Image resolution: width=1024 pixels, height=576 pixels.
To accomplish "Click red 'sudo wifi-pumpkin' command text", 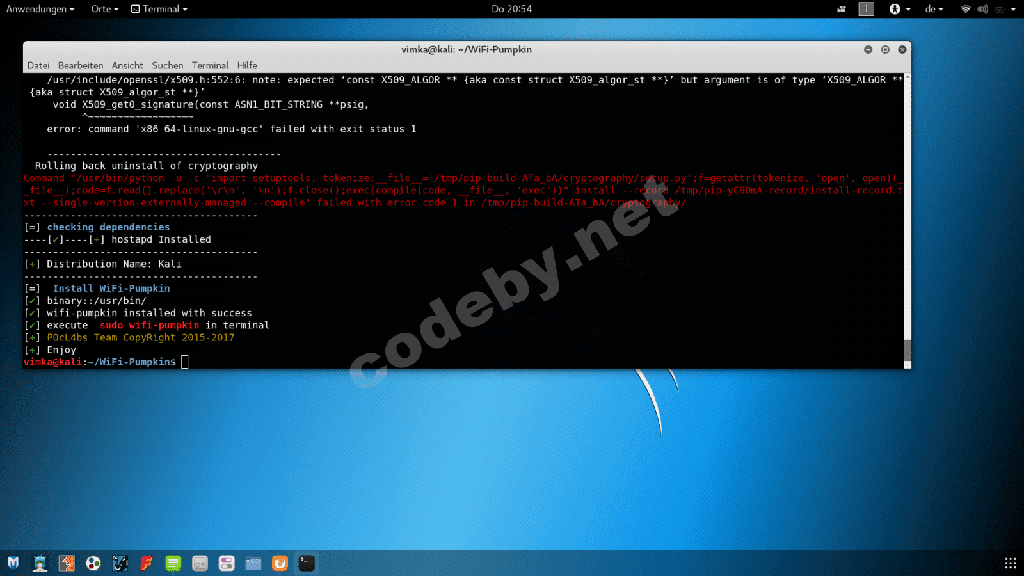I will click(149, 325).
